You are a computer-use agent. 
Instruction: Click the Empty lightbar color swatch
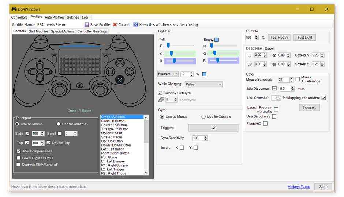[x=217, y=39]
